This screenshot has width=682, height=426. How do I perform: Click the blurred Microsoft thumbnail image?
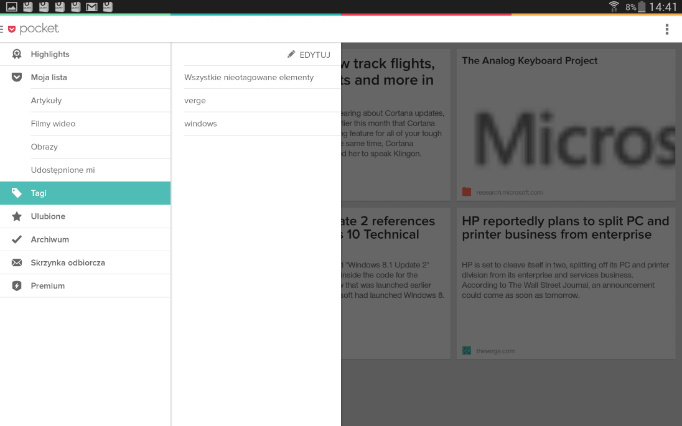pyautogui.click(x=575, y=139)
